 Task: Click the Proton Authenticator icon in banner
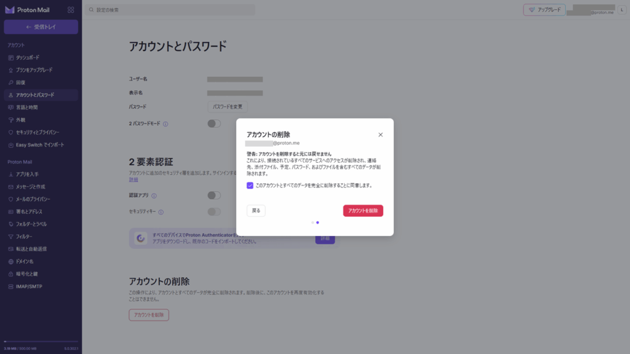pyautogui.click(x=141, y=238)
